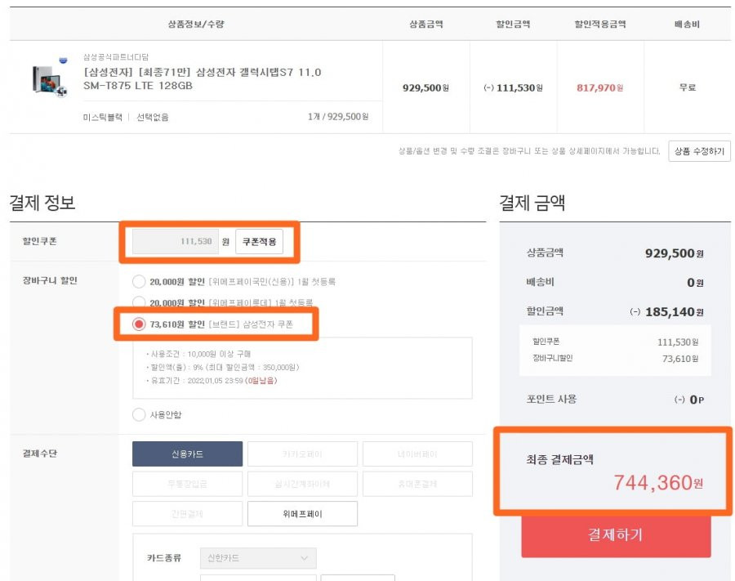Switch payment method to 네이버페이

(417, 454)
